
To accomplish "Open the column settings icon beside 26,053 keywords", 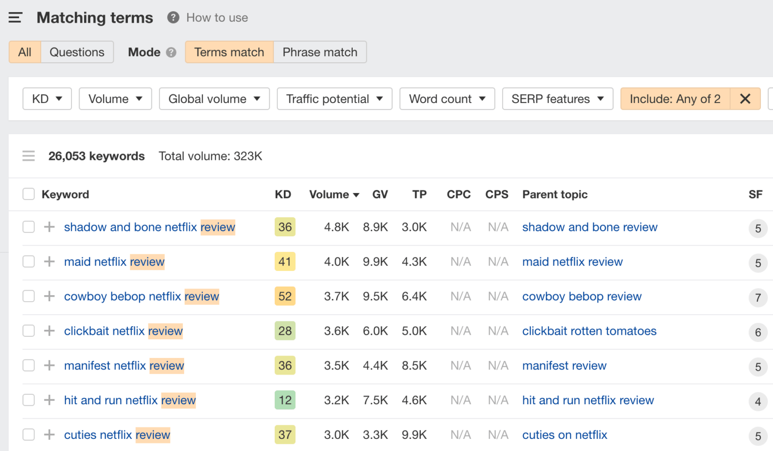I will pyautogui.click(x=29, y=156).
